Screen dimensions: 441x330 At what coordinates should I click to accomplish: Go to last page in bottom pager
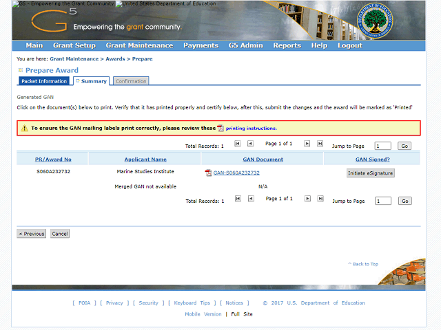click(x=320, y=199)
